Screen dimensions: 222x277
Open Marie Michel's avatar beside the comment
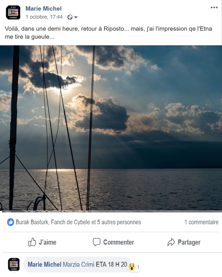click(x=14, y=264)
